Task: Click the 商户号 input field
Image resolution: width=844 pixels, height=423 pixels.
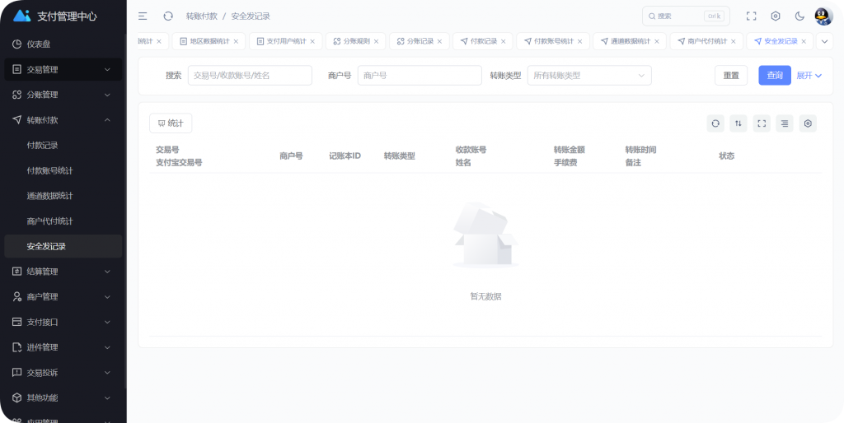Action: tap(420, 75)
